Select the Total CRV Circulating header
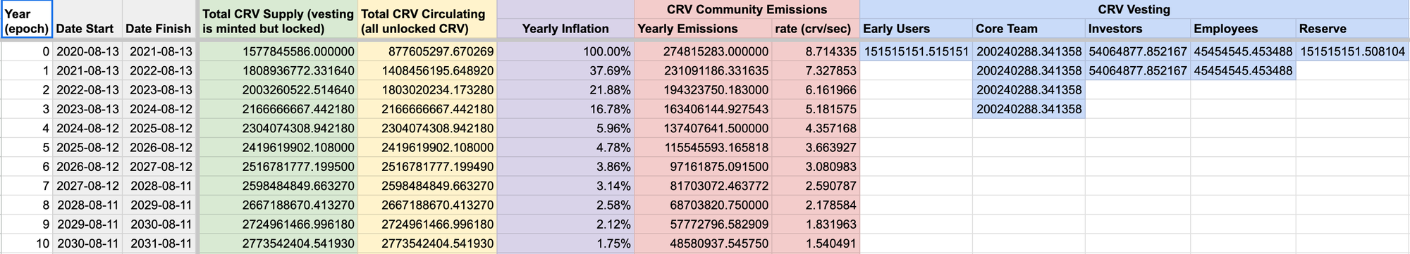Screen dimensions: 1410x254 coord(427,20)
